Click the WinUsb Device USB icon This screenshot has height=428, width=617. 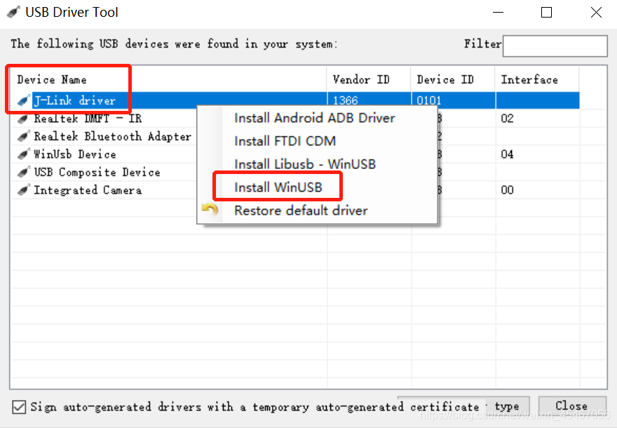coord(24,154)
